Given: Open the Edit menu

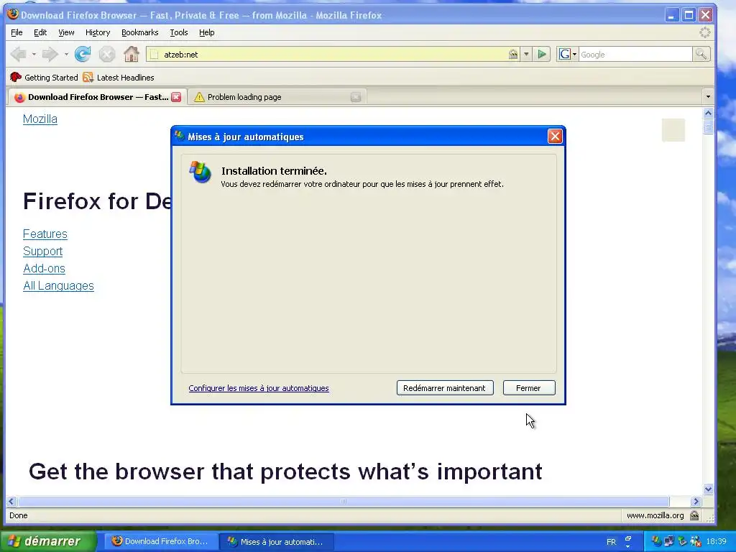Looking at the screenshot, I should tap(40, 32).
